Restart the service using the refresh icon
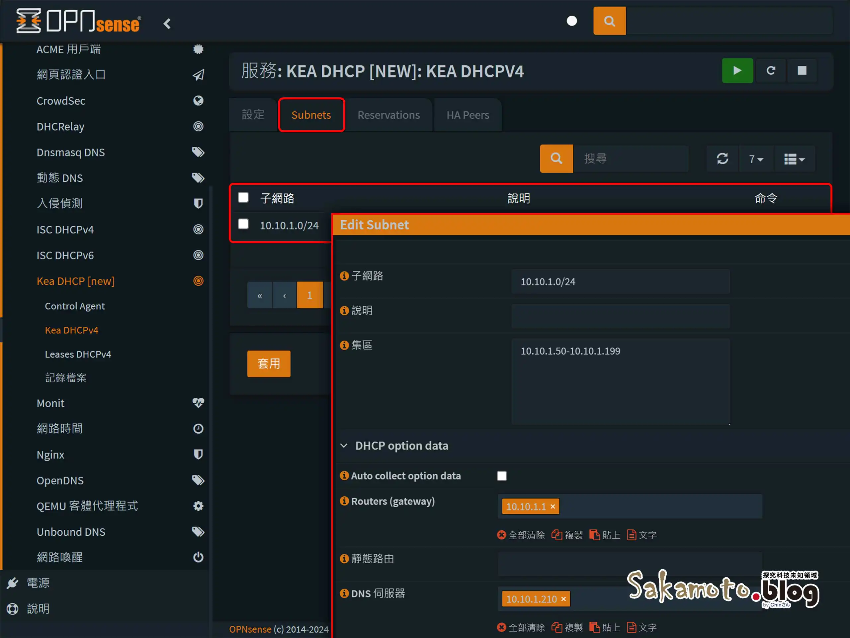The image size is (850, 638). (x=771, y=71)
